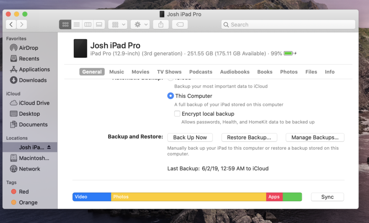Open the gear Action menu
This screenshot has height=223, width=369.
[x=140, y=24]
